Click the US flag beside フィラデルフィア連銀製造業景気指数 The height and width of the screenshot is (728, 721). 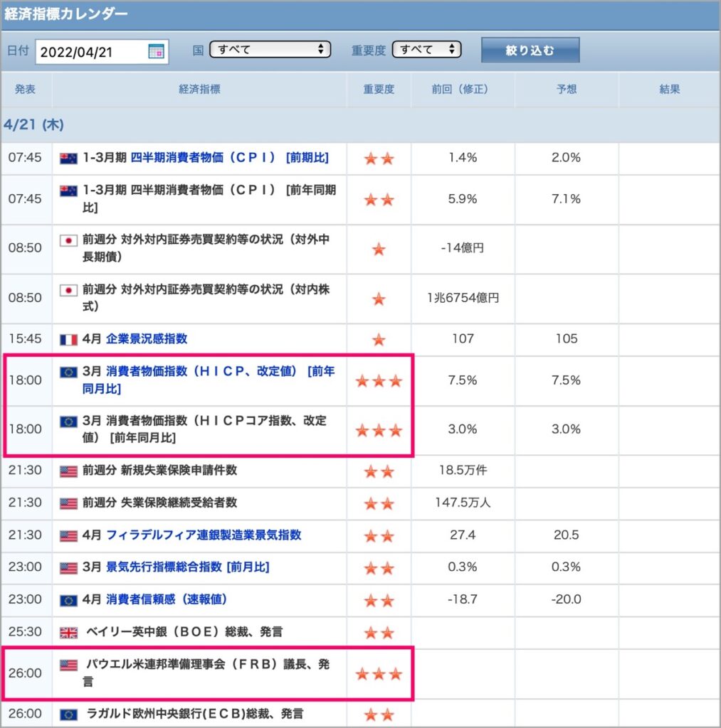pyautogui.click(x=68, y=536)
